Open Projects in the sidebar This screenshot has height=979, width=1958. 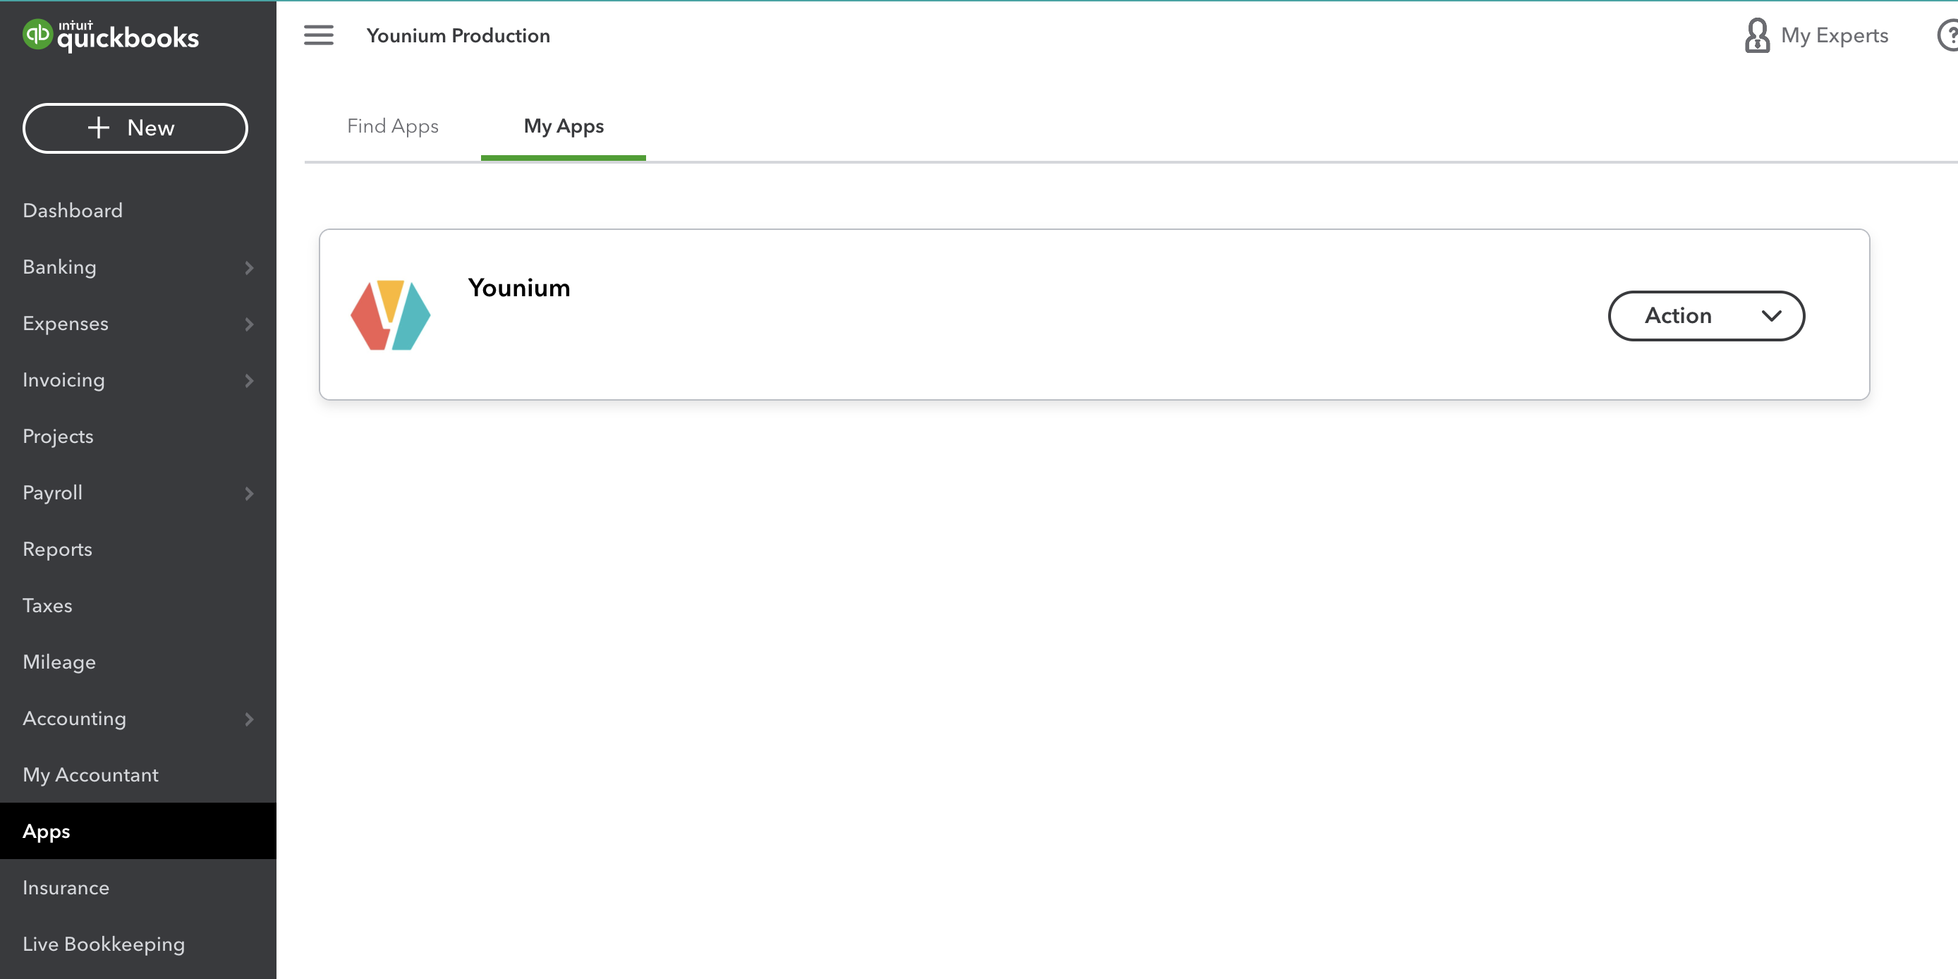[138, 437]
